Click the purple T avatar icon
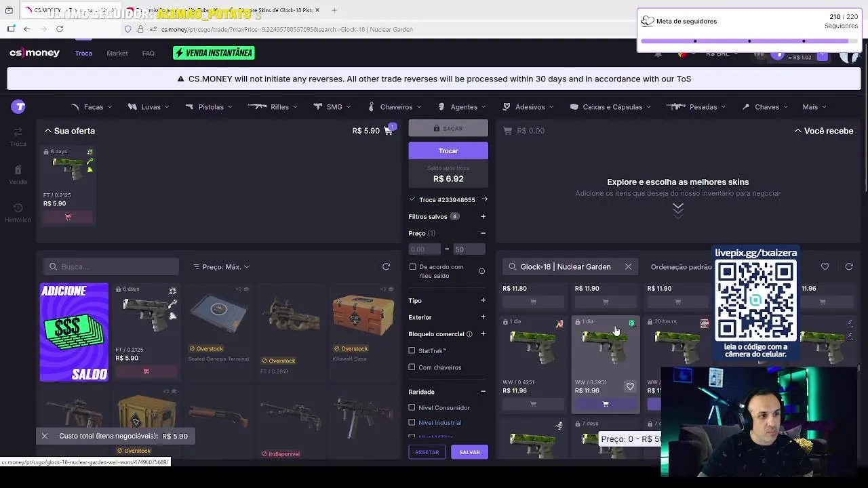This screenshot has width=868, height=488. pos(18,106)
